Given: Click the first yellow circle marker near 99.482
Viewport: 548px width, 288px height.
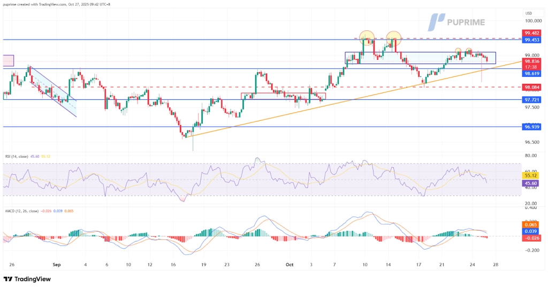Looking at the screenshot, I should pos(367,37).
